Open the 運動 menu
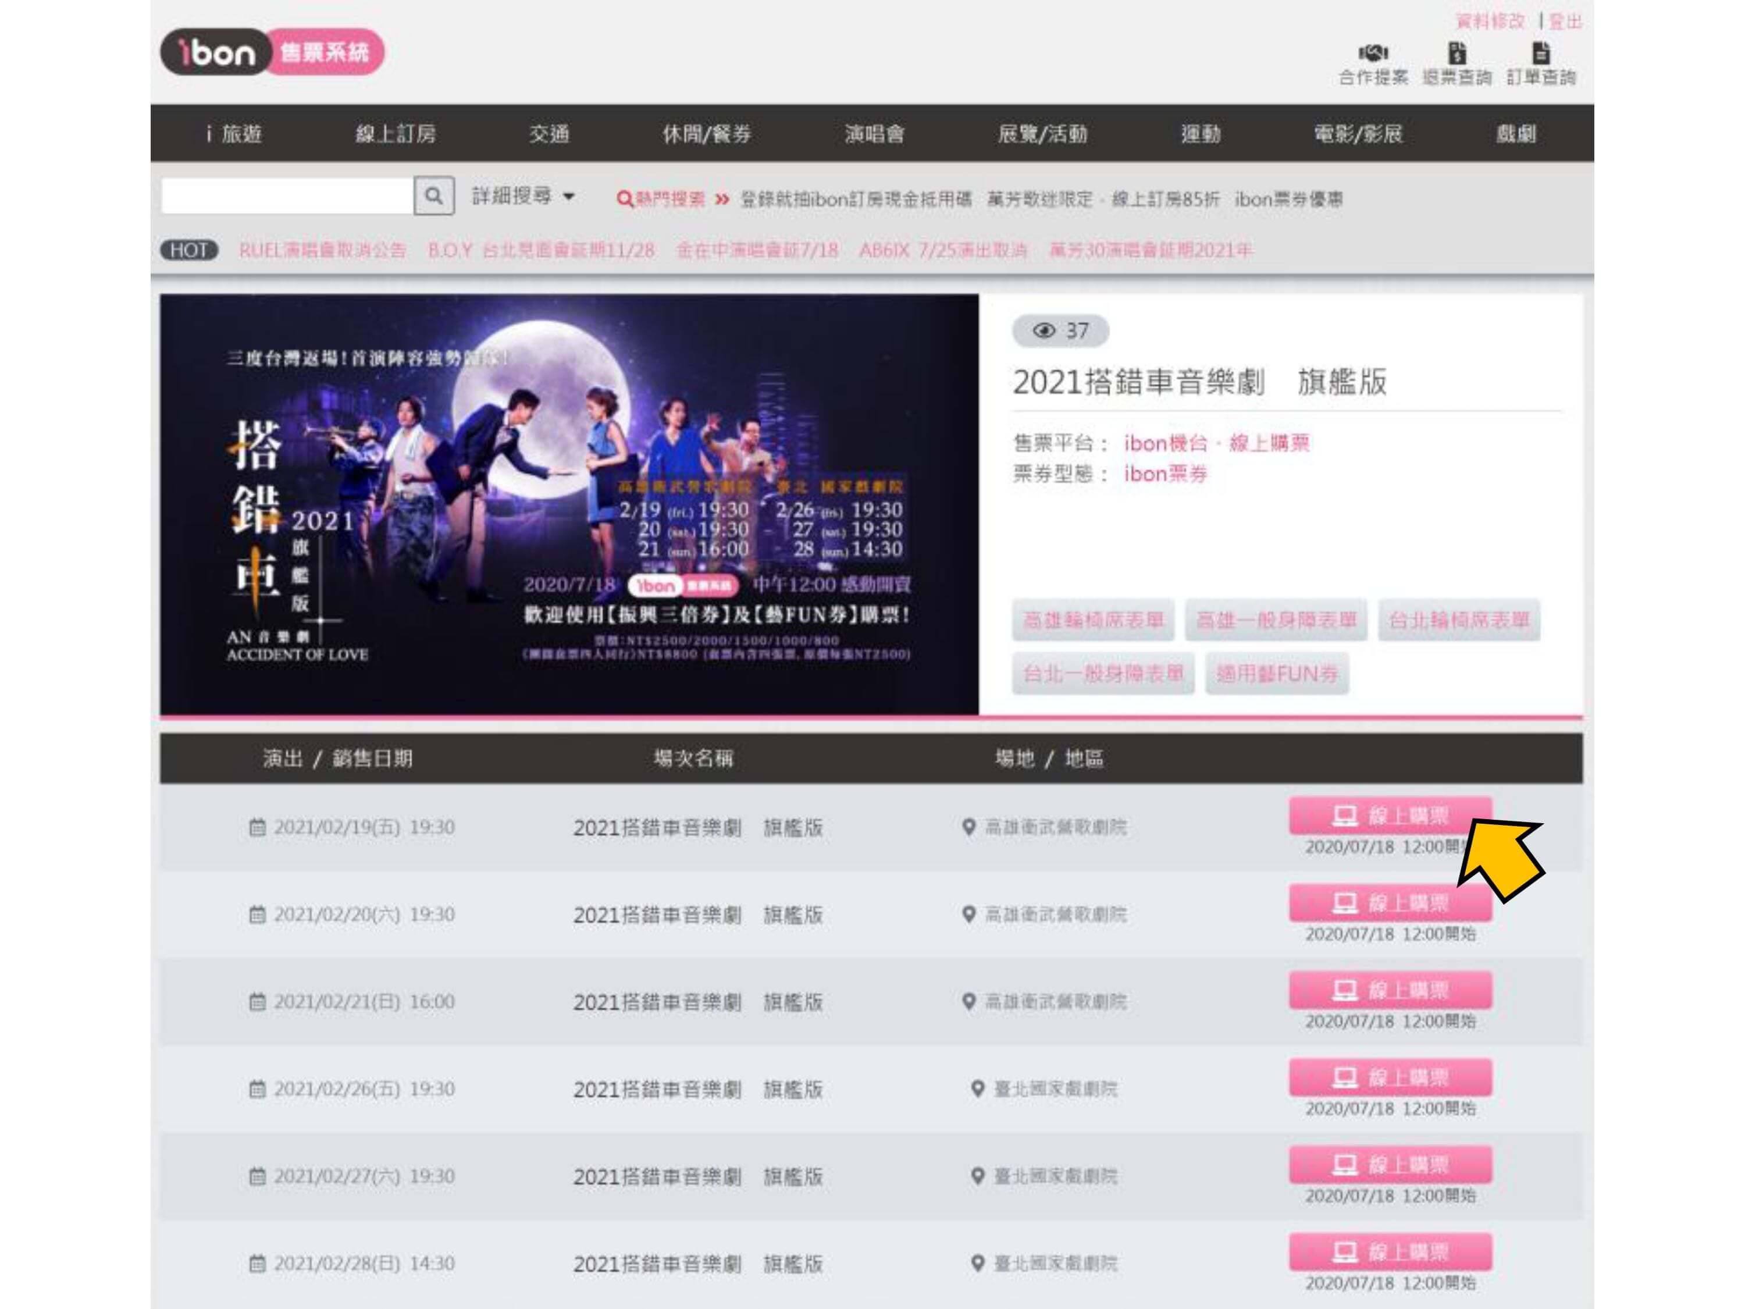Screen dimensions: 1745x1309 [1201, 133]
